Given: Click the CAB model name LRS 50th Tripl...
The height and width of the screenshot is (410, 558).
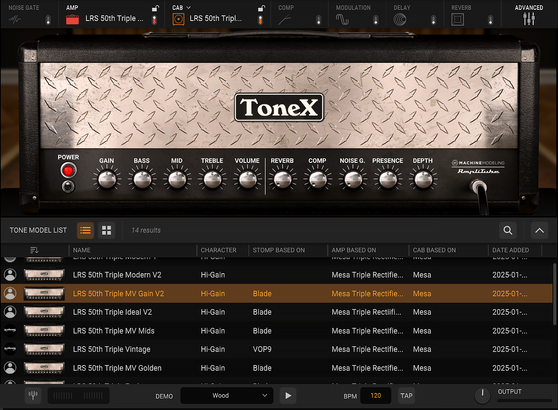Looking at the screenshot, I should [216, 18].
